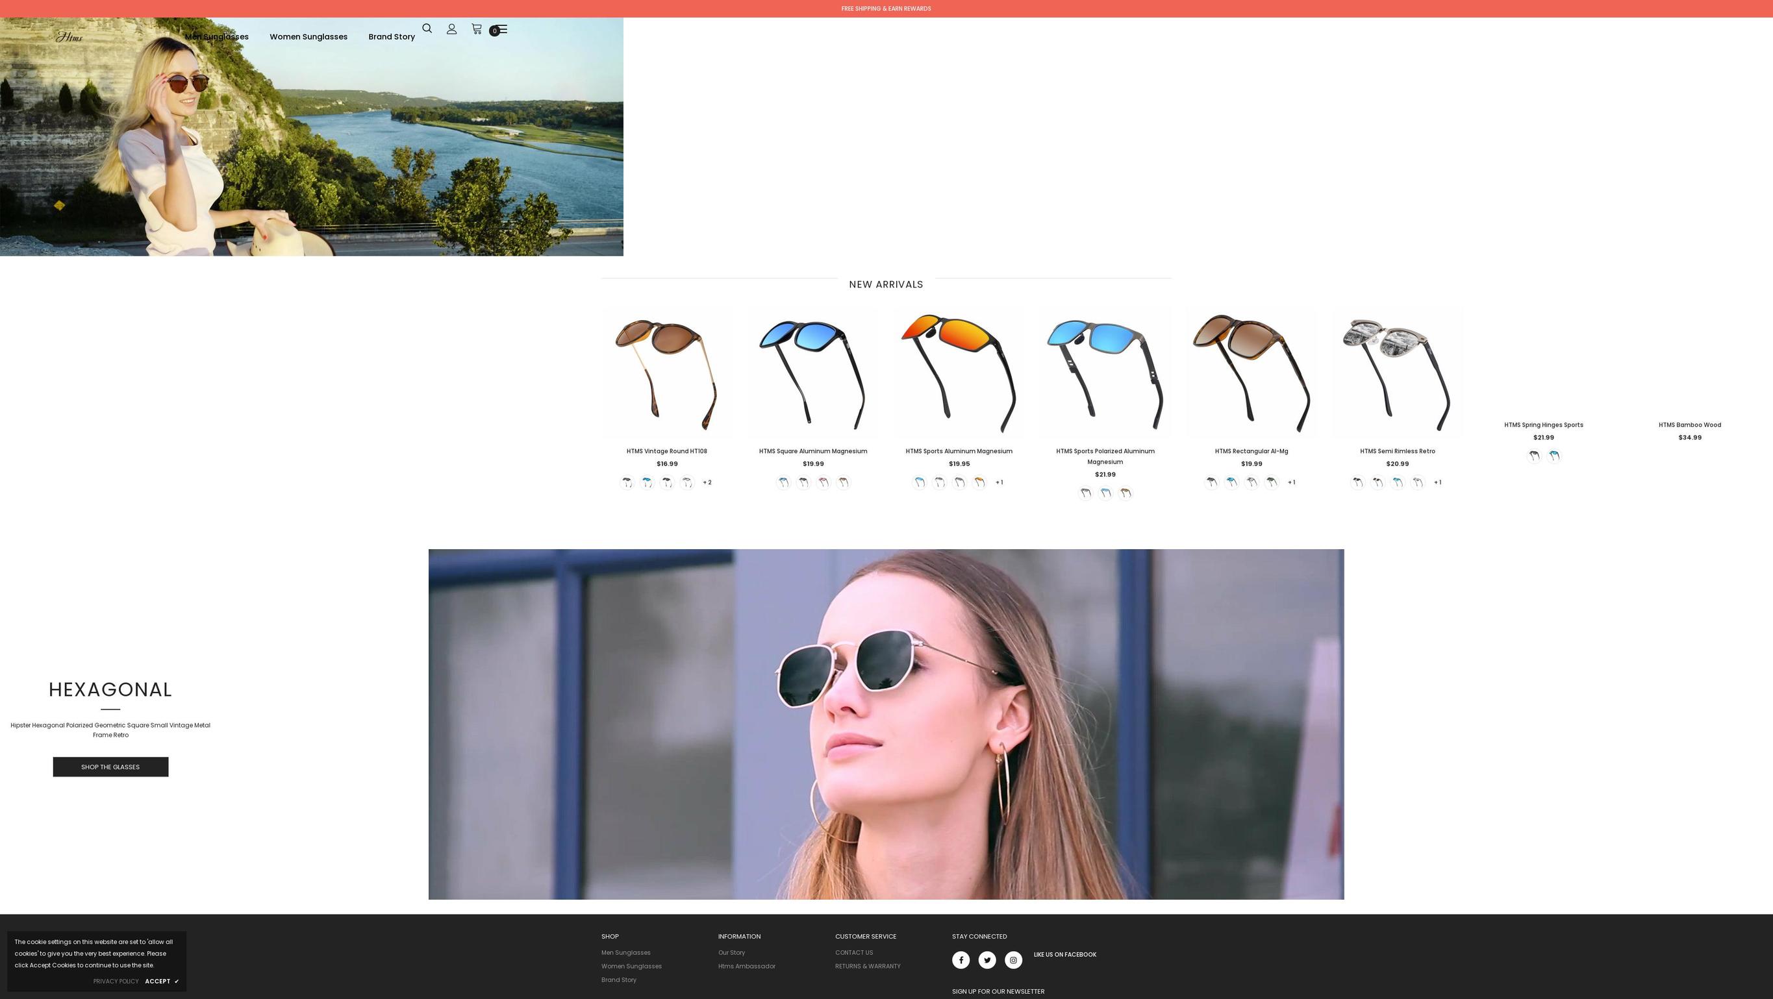Open Women Sunglasses in the header
This screenshot has height=999, width=1773.
pos(308,37)
